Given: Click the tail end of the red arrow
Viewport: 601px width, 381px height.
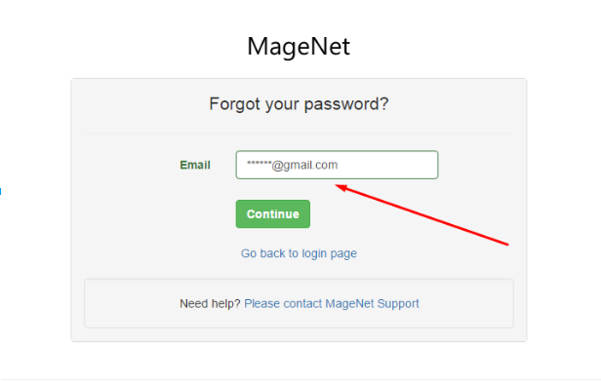Looking at the screenshot, I should pos(506,244).
